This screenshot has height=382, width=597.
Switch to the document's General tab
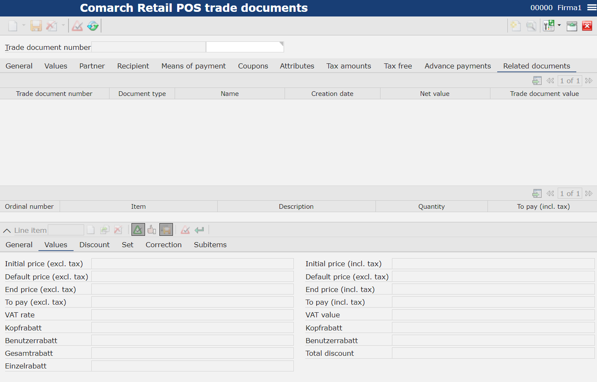(x=19, y=66)
